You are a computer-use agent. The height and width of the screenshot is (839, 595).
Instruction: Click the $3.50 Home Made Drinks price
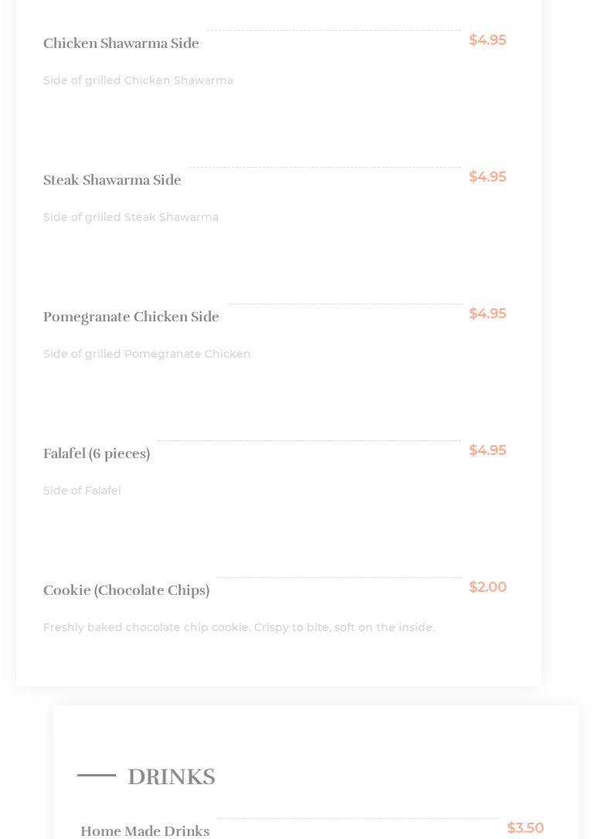(x=525, y=828)
